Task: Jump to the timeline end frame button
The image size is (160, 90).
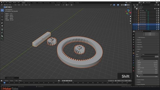Action: (71, 81)
